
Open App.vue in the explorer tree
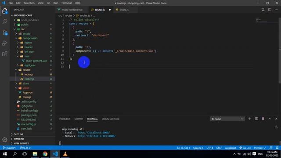point(32,93)
